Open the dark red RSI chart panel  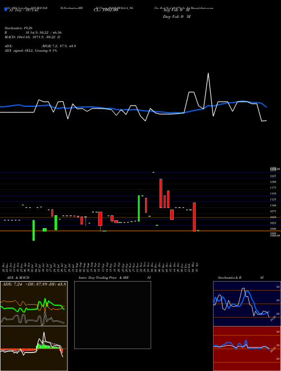[x=247, y=349]
